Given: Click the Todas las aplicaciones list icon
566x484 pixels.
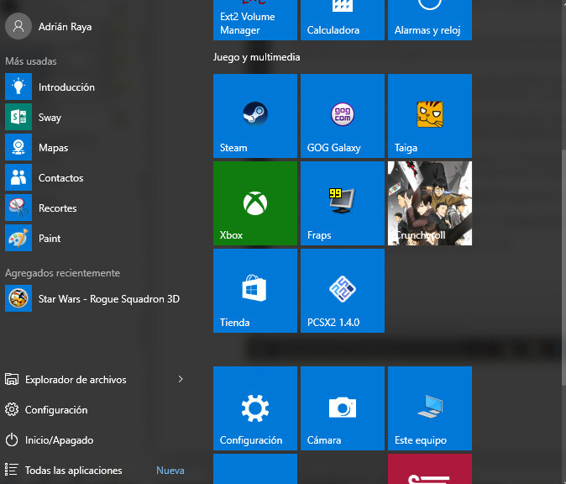Looking at the screenshot, I should point(12,470).
